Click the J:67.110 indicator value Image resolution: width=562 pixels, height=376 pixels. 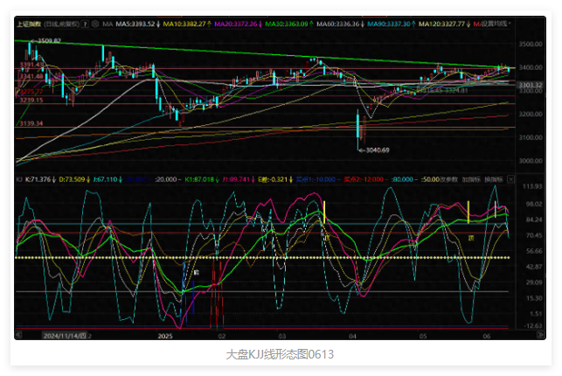[x=105, y=179]
